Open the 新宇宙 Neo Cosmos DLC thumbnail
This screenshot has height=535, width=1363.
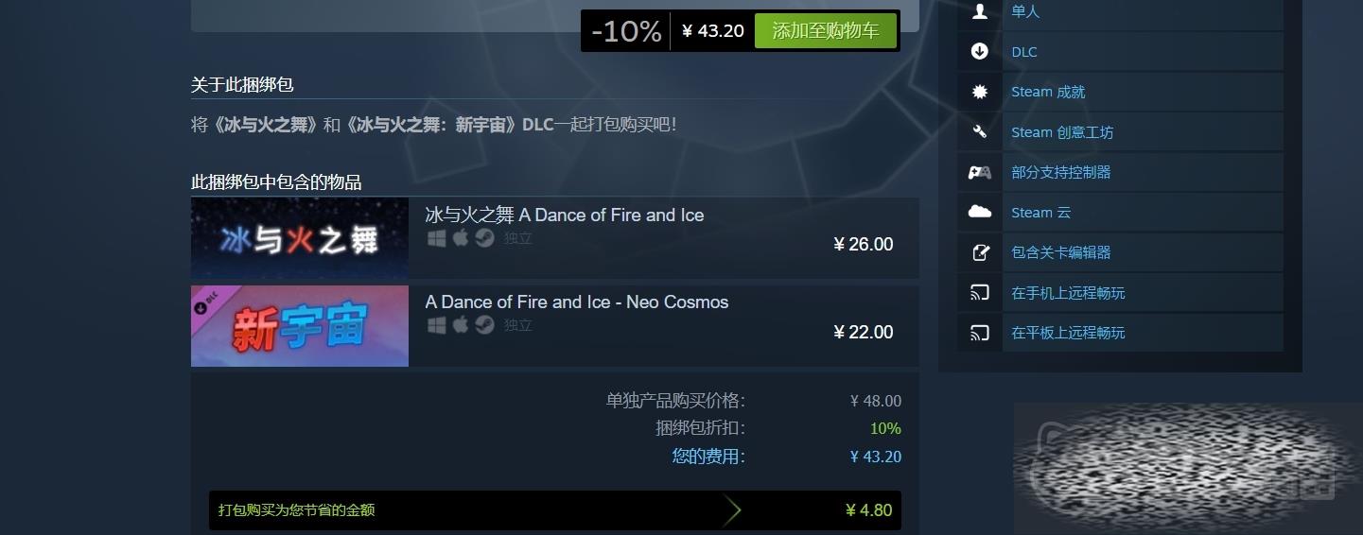tap(300, 326)
